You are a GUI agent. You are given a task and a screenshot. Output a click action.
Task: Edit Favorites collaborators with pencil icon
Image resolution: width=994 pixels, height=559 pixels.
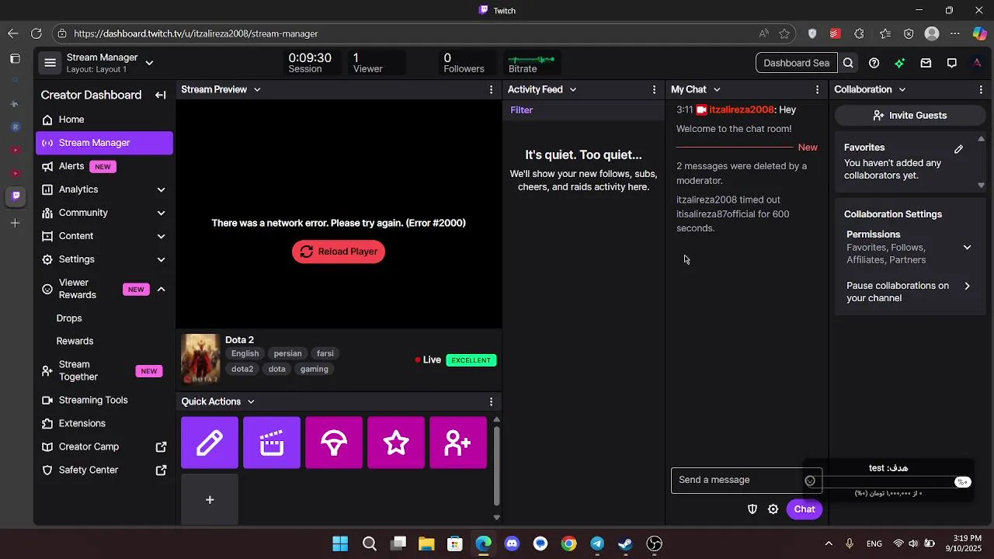click(958, 148)
